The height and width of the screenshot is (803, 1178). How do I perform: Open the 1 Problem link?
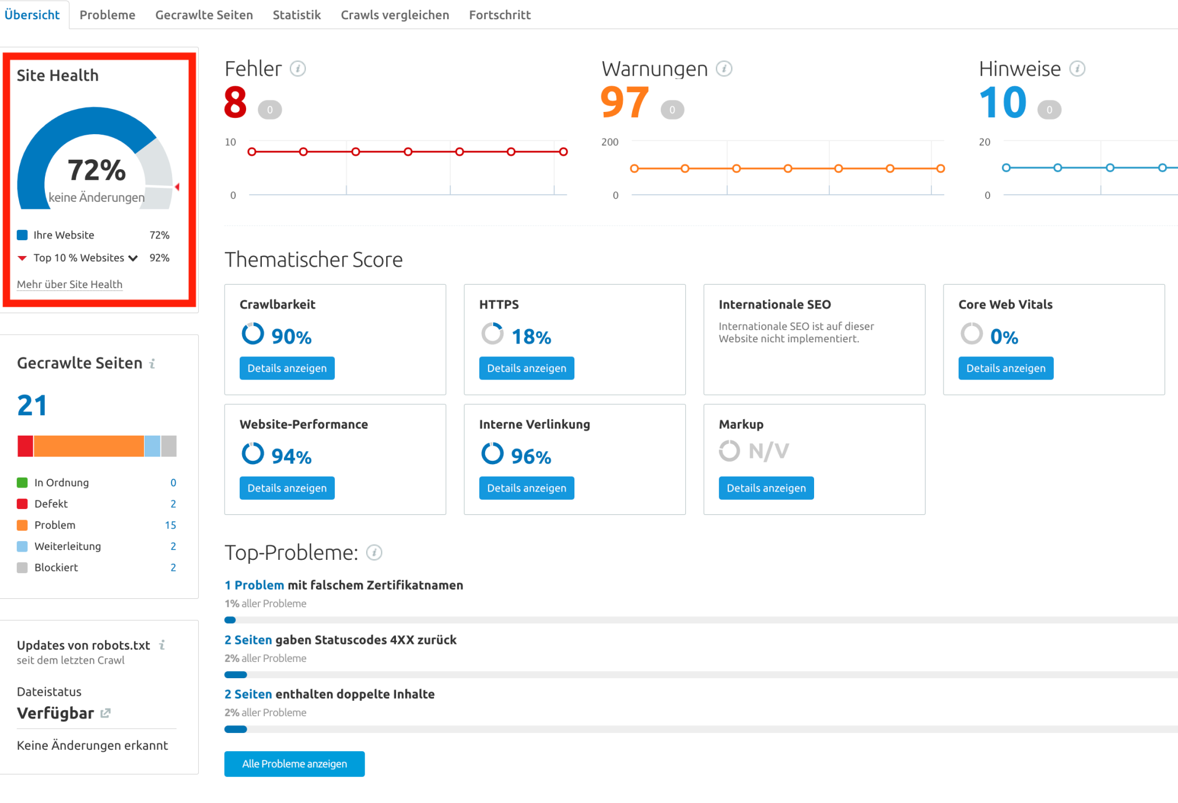(x=254, y=585)
